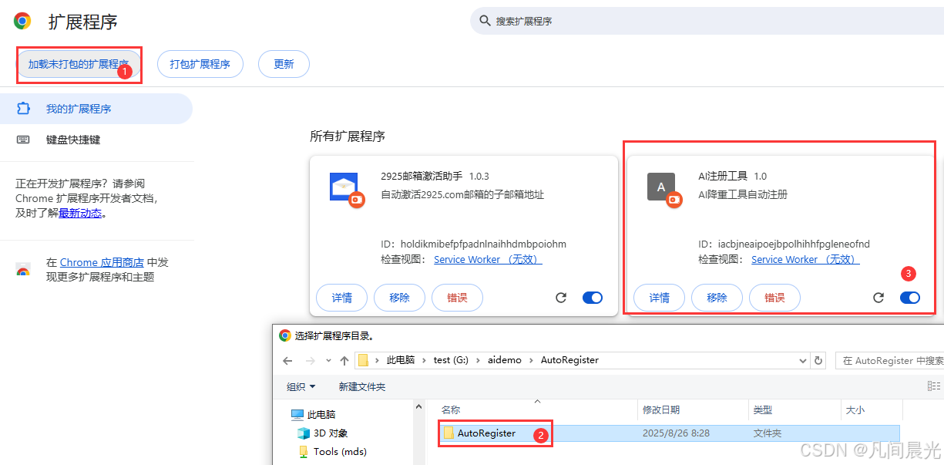Open the 组织 dropdown menu

click(x=301, y=387)
